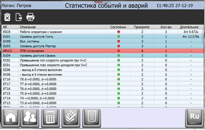Go to the home screen button
This screenshot has width=205, height=130.
pos(11,118)
